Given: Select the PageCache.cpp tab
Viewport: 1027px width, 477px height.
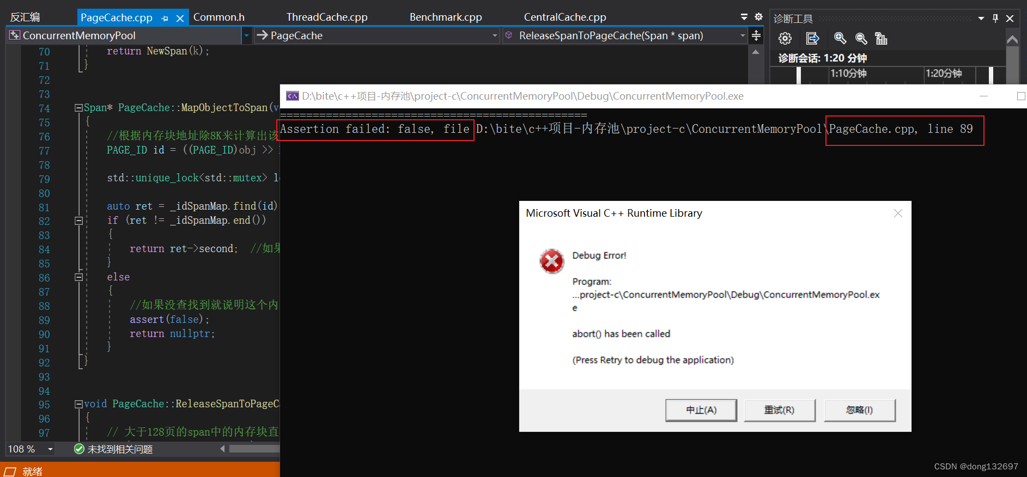Looking at the screenshot, I should point(117,17).
